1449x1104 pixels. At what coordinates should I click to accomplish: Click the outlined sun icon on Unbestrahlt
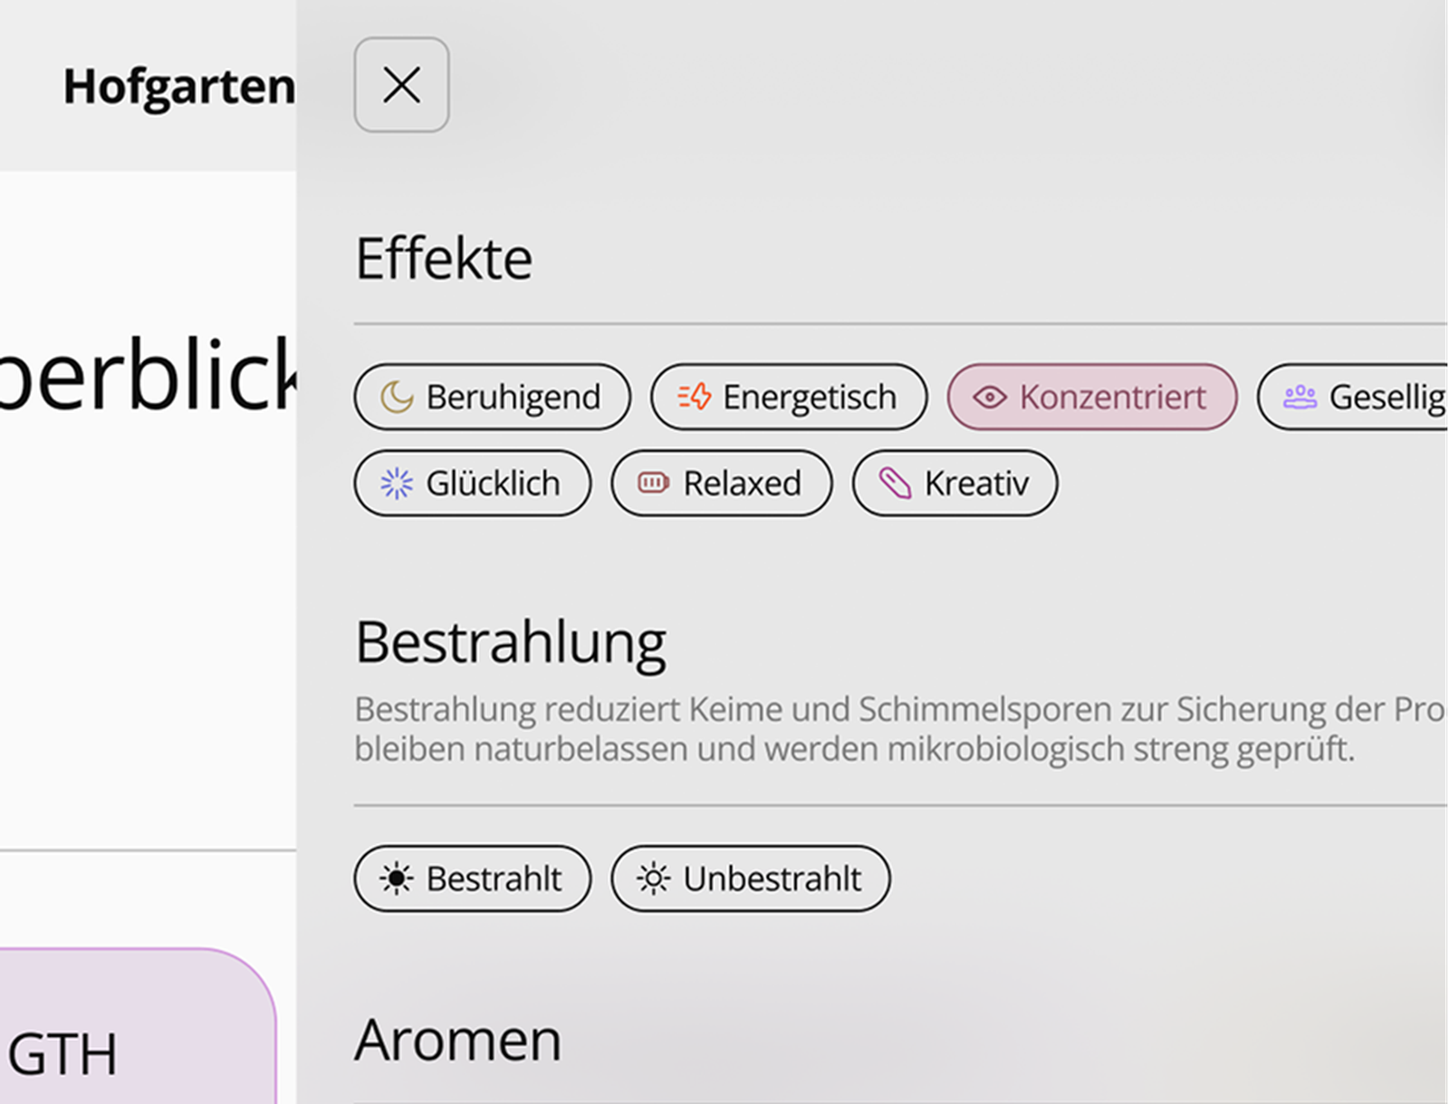(x=653, y=878)
